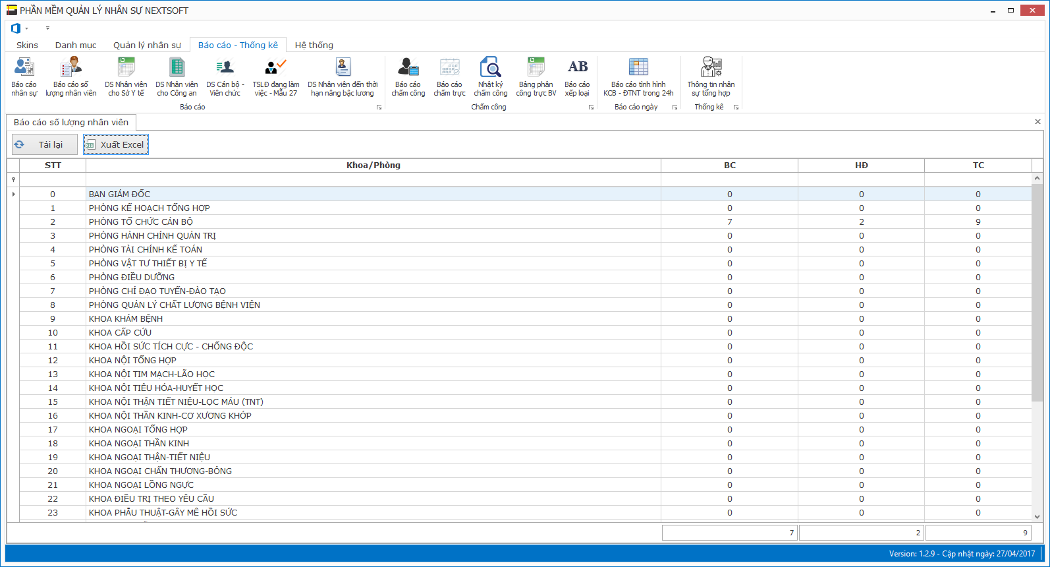This screenshot has width=1050, height=567.
Task: Click the Khoa/Phòng filter row field
Action: tap(373, 179)
